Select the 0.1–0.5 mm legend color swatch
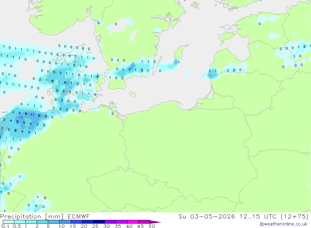 [8, 222]
